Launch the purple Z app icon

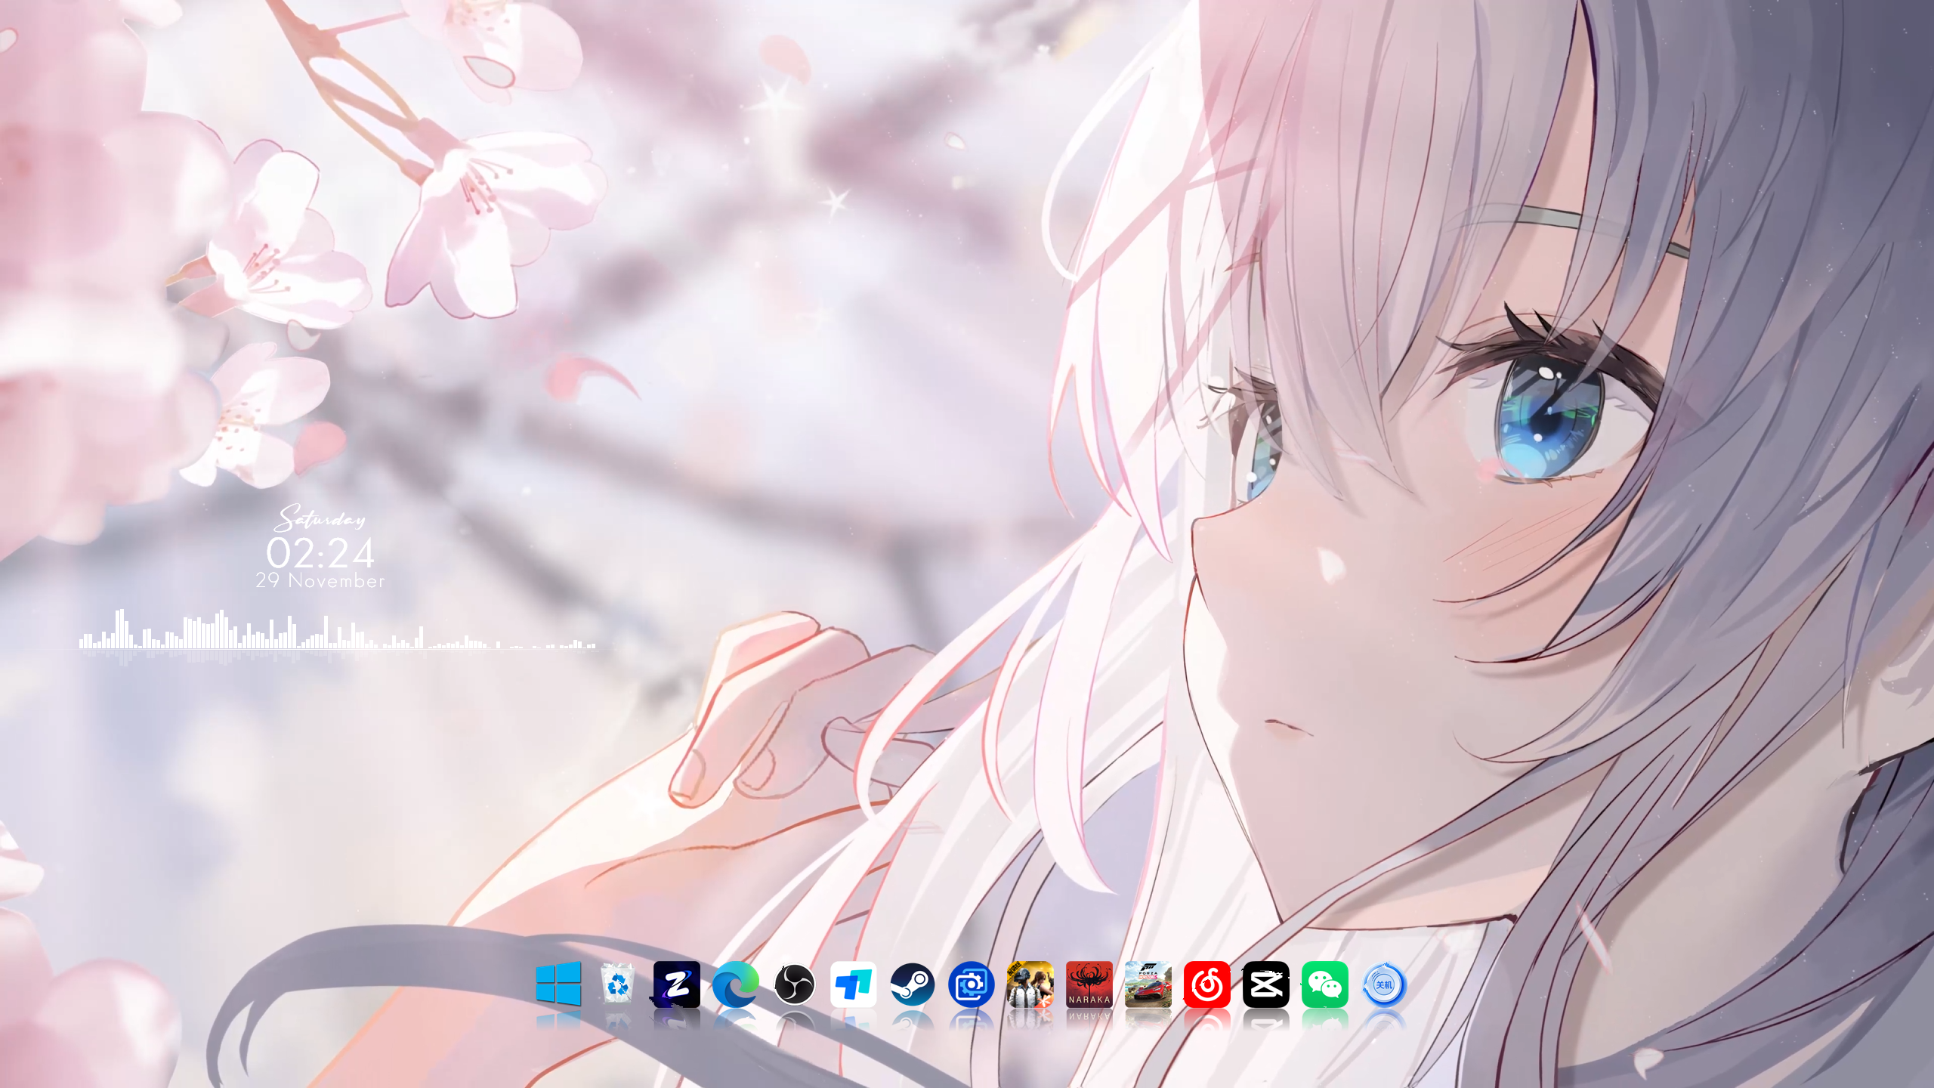pos(676,984)
